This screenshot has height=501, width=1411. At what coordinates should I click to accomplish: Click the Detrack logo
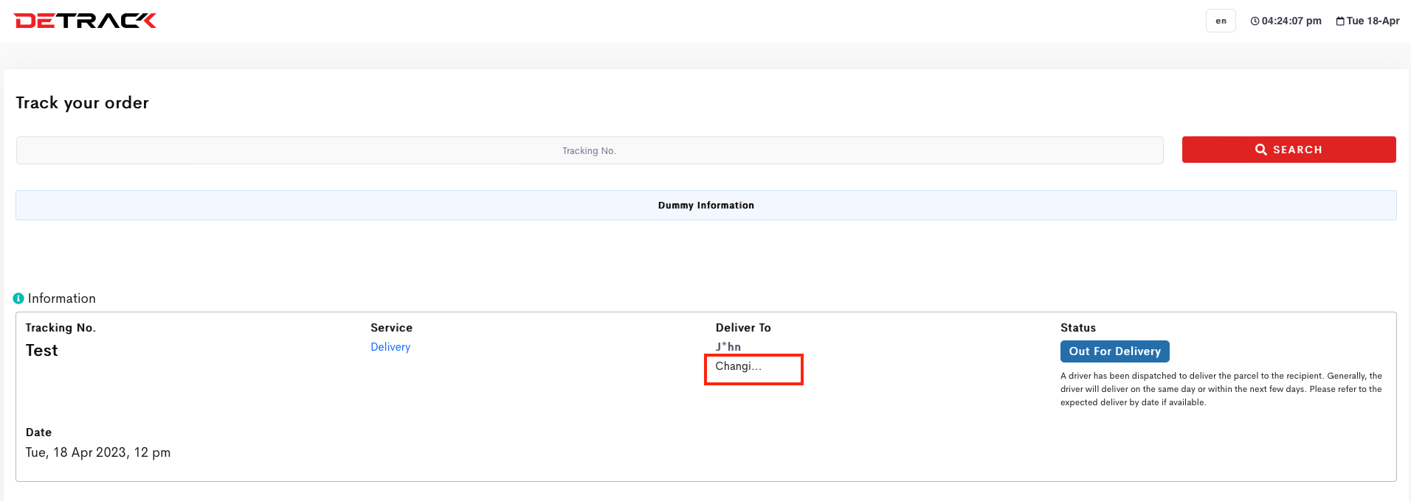[85, 21]
